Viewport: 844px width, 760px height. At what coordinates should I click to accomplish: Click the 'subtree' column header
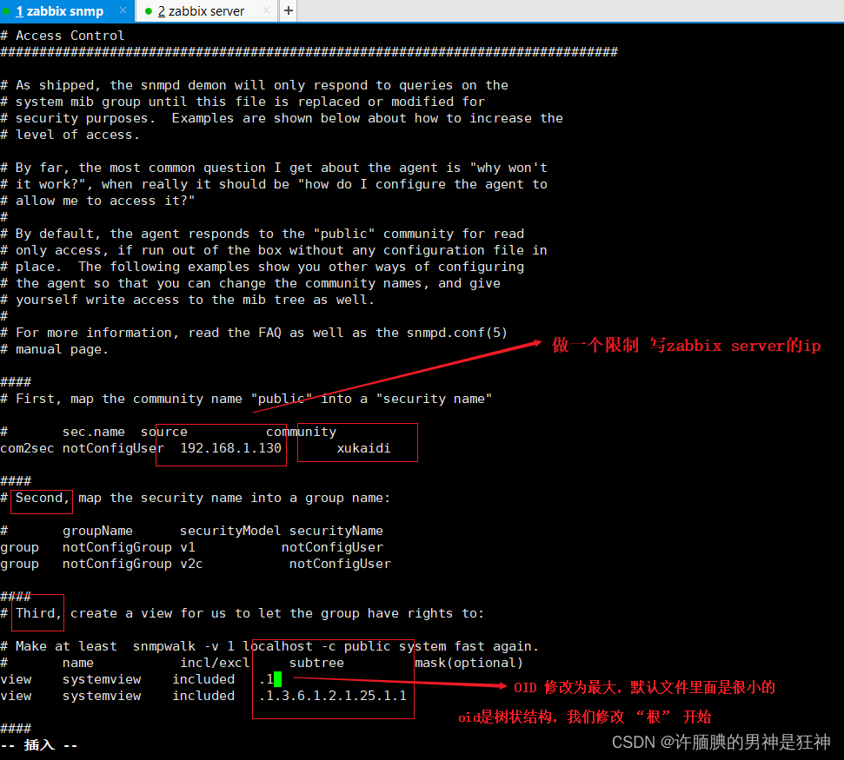(x=316, y=663)
